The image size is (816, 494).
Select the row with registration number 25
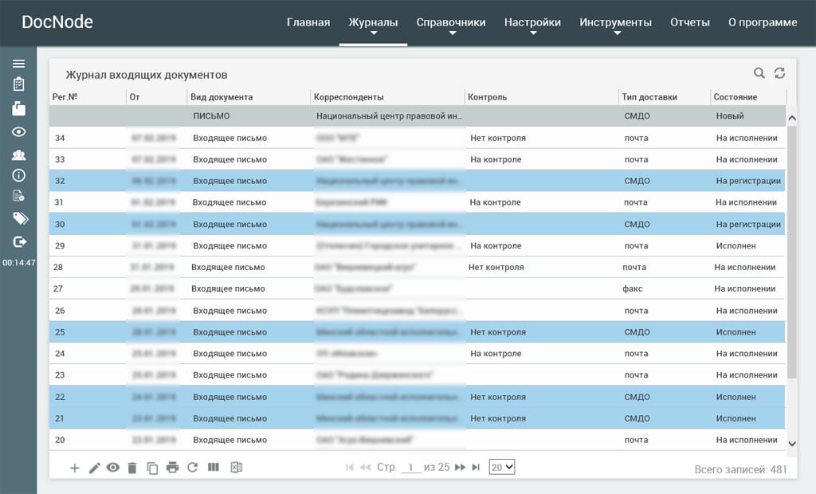click(x=418, y=331)
